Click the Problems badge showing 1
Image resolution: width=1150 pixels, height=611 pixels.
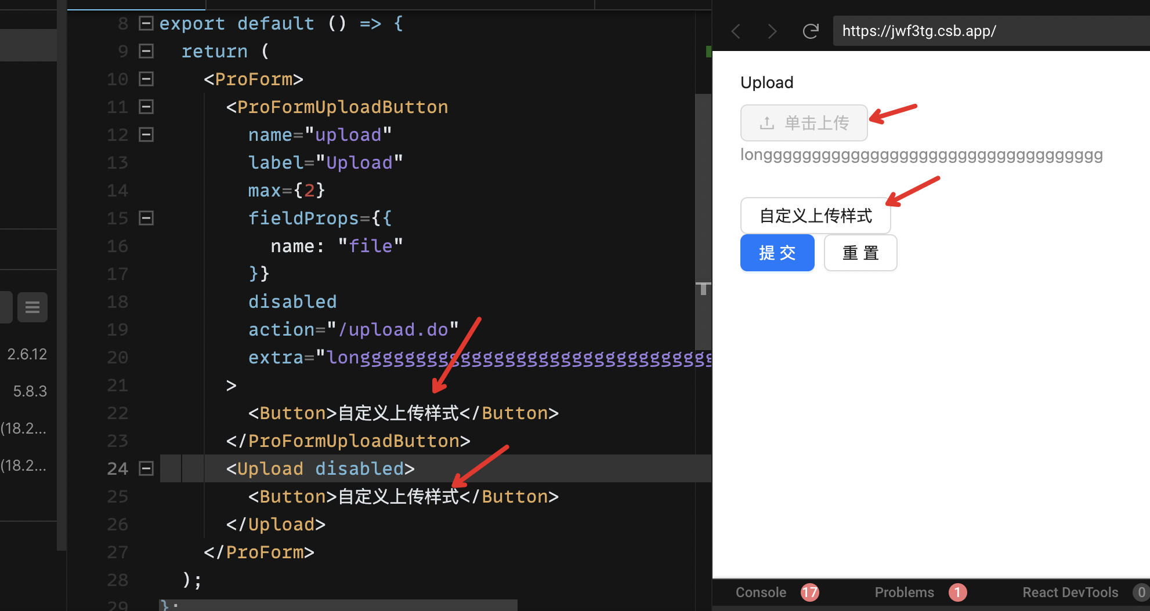958,592
